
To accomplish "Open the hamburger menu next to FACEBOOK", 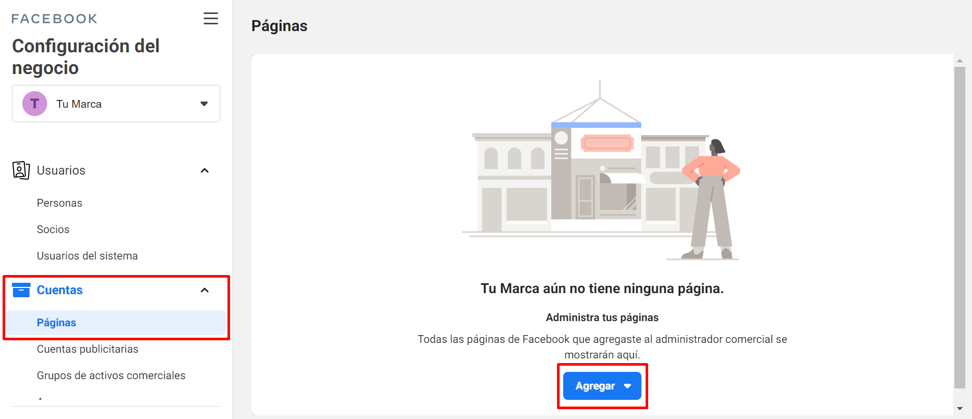I will (x=210, y=19).
